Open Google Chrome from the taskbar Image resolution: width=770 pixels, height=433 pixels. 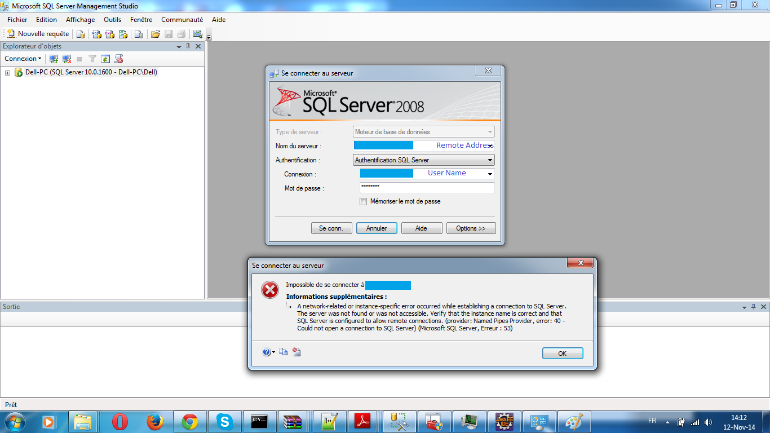tap(189, 422)
